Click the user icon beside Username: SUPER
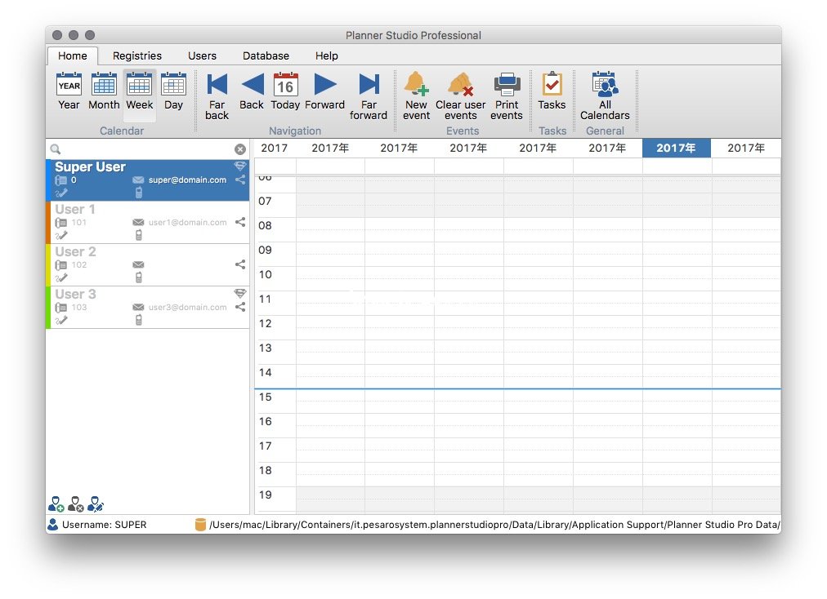Screen dimensions: 827x599 click(x=53, y=524)
